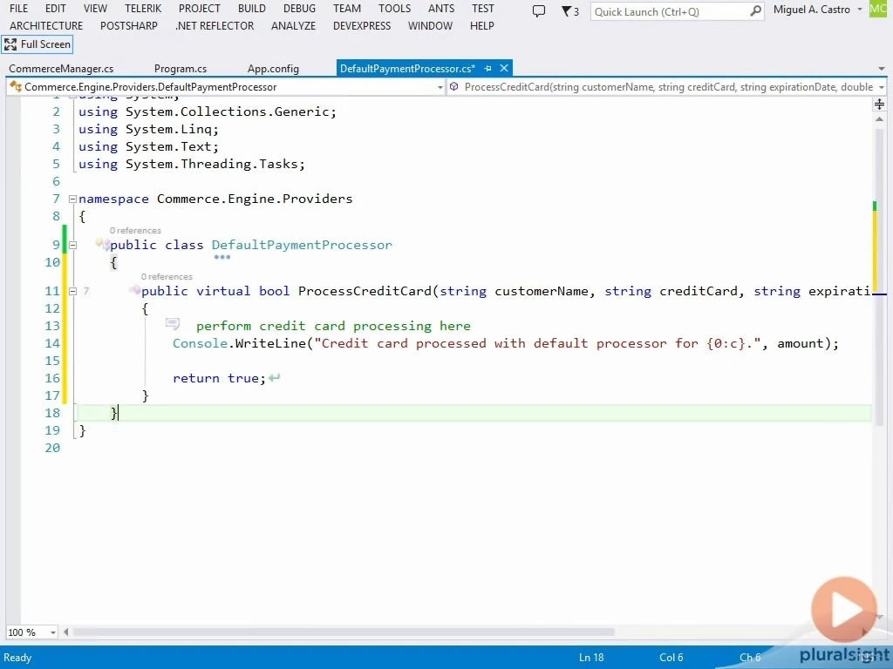Open the 100 % zoom dropdown
The width and height of the screenshot is (893, 669).
(53, 632)
